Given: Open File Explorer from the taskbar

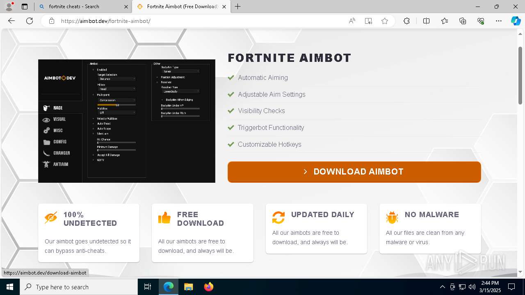Looking at the screenshot, I should pos(188,287).
